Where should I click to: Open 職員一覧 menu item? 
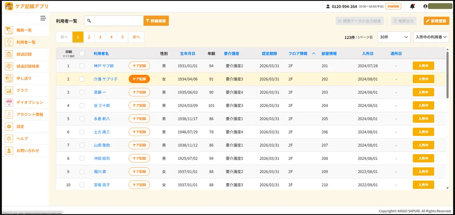coord(24,30)
